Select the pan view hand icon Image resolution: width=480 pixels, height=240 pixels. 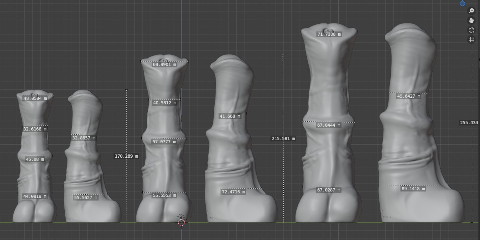coord(471,20)
